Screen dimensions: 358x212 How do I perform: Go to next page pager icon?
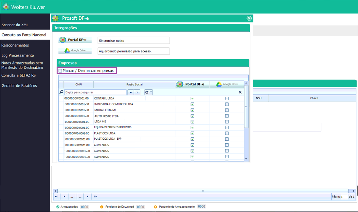point(87,197)
